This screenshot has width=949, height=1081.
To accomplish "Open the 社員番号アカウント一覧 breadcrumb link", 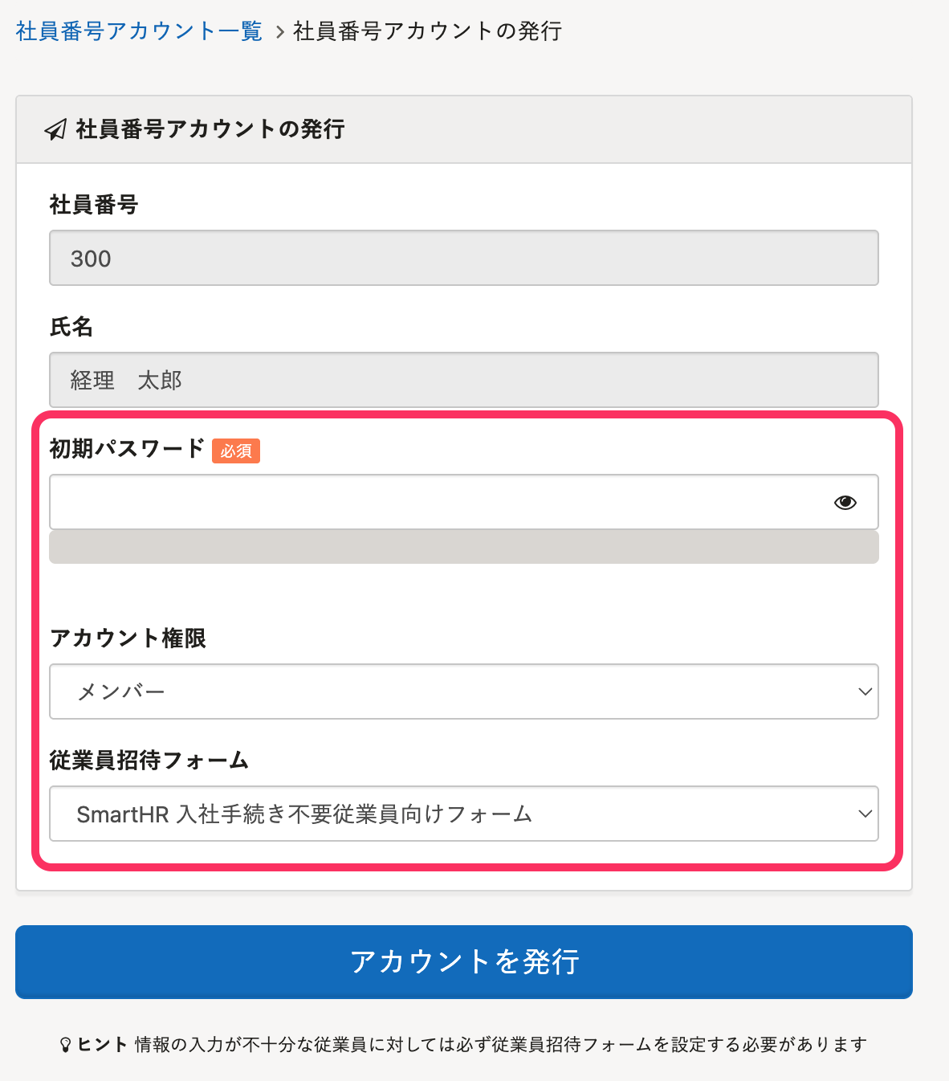I will click(139, 31).
